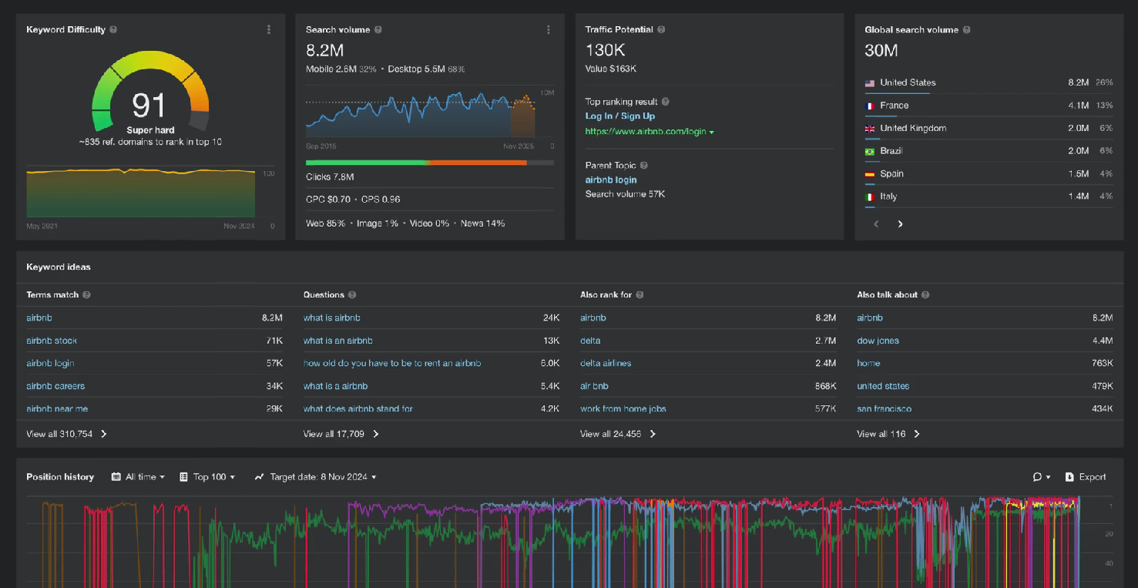Click the right chevron to see more countries
The height and width of the screenshot is (588, 1138).
tap(899, 223)
